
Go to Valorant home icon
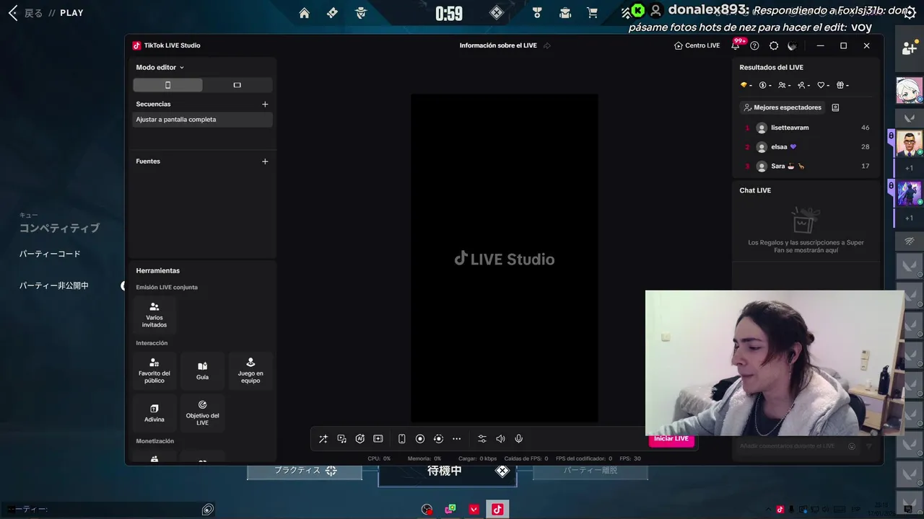305,13
